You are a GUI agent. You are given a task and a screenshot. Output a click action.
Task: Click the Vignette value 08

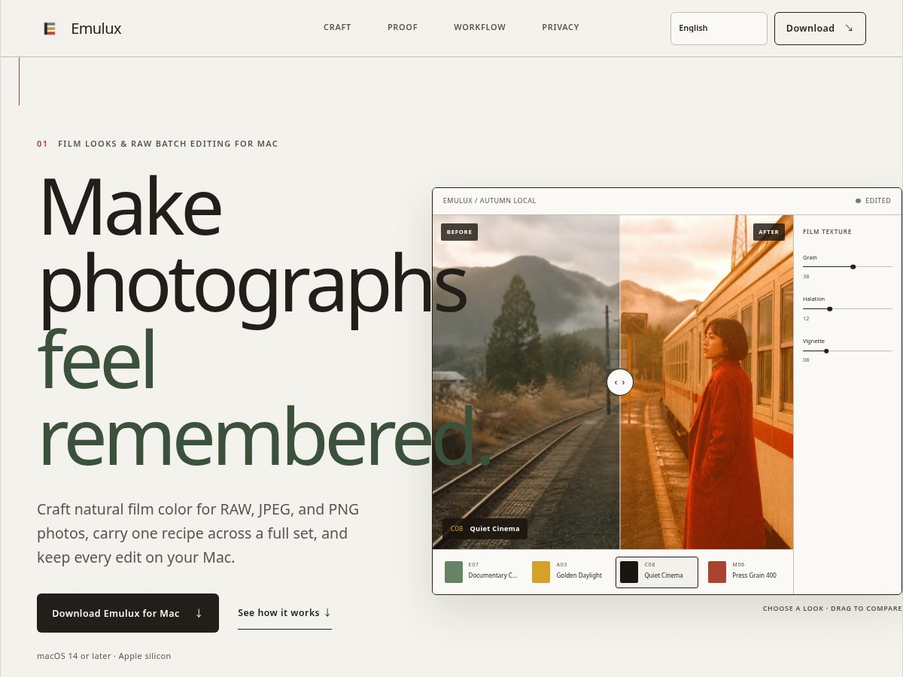point(806,360)
